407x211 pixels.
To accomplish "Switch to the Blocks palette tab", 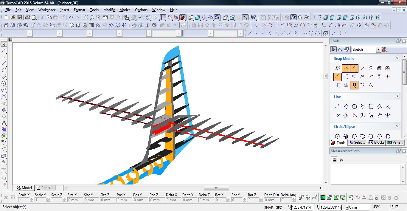I will [377, 142].
